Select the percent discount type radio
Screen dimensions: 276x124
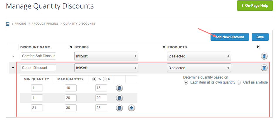tap(94, 79)
